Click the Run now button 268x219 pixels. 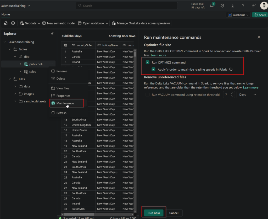154,213
